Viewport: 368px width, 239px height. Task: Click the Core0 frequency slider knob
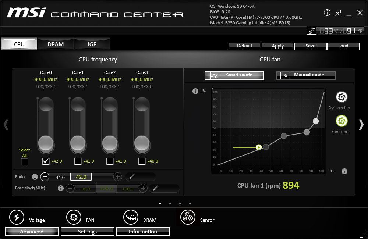point(46,143)
